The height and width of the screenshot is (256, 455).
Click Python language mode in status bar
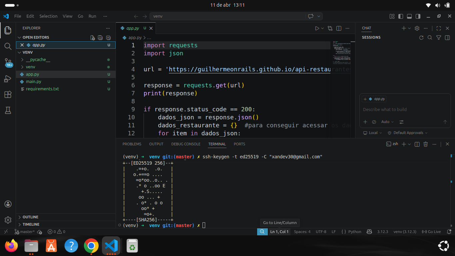[351, 232]
